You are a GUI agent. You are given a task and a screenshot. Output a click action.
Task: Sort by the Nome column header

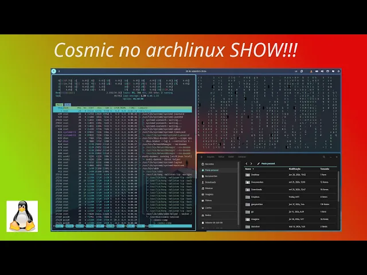click(x=249, y=169)
